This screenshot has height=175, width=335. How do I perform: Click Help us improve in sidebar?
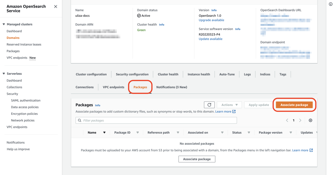click(18, 149)
